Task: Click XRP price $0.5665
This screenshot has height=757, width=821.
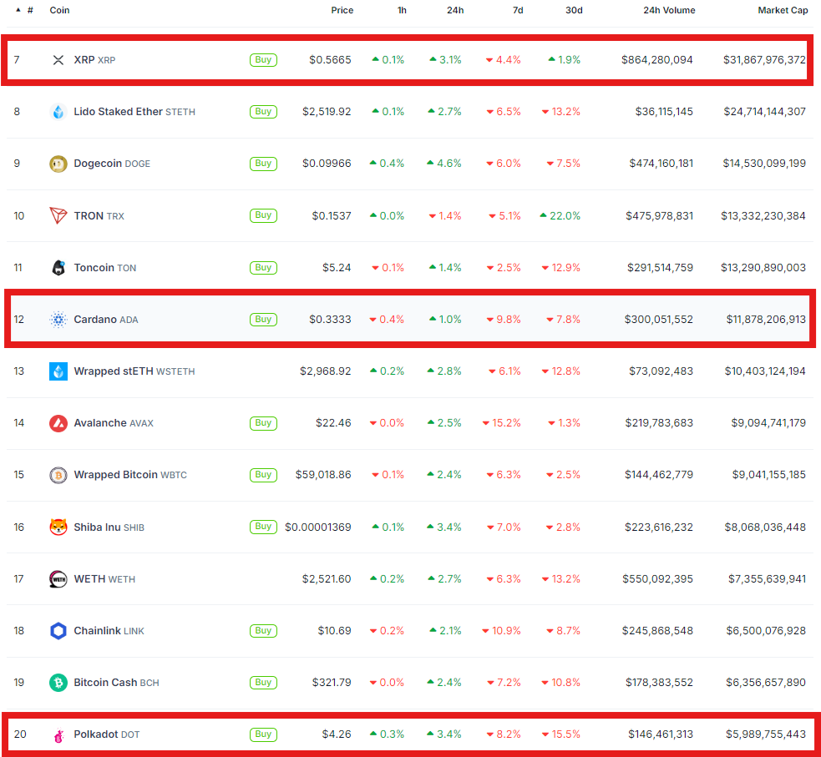Action: (x=330, y=59)
